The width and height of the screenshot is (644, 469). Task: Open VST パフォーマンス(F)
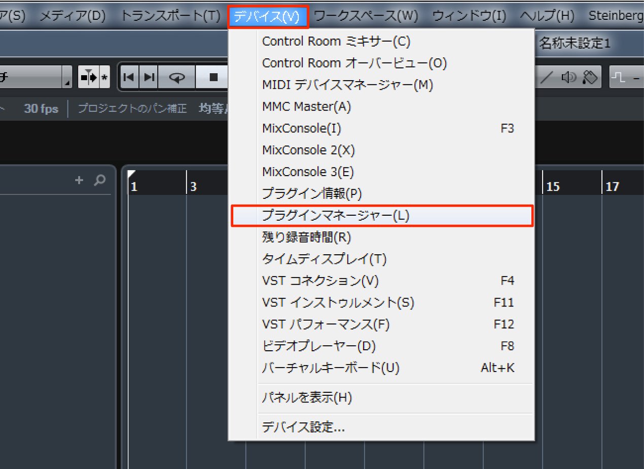pos(381,324)
